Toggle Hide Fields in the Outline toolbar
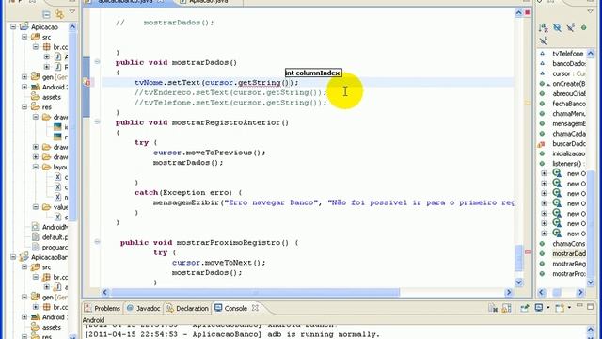The image size is (602, 339). (x=557, y=27)
